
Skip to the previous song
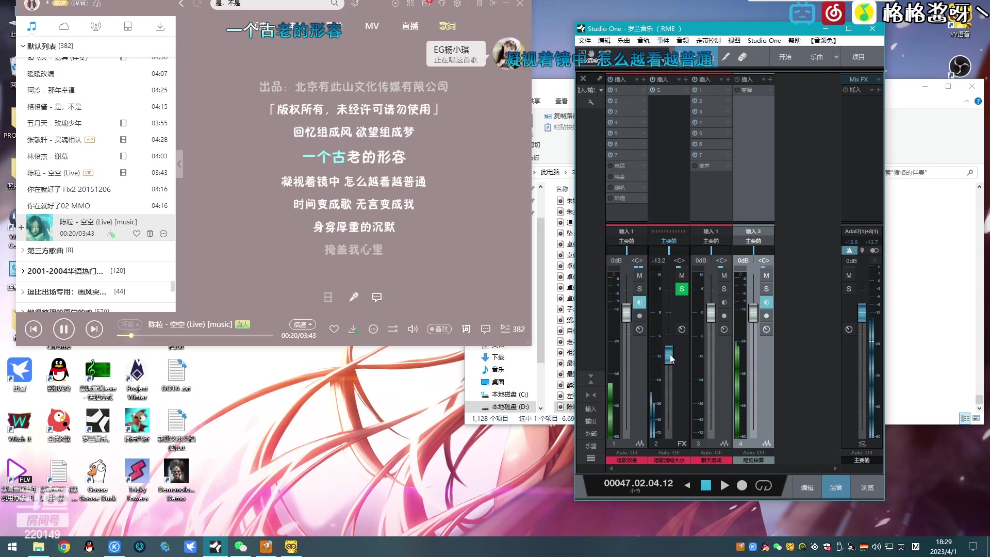click(34, 329)
